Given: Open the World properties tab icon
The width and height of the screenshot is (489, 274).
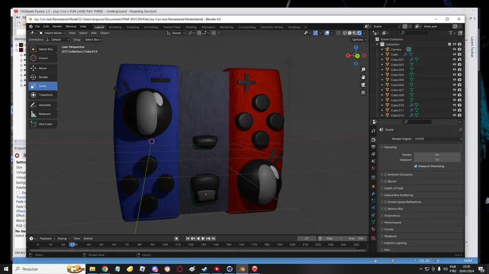Looking at the screenshot, I should pyautogui.click(x=373, y=168).
